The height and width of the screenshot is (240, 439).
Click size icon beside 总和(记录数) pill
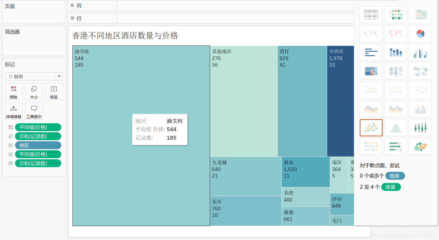[11, 136]
